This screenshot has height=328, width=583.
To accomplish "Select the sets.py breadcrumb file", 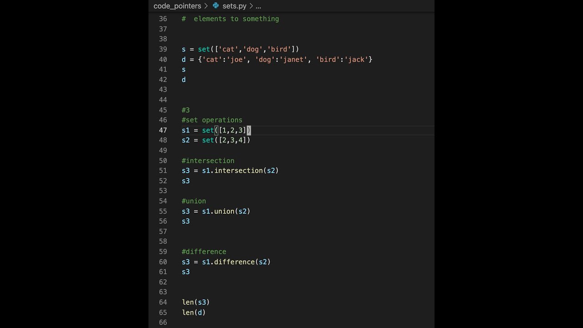I will [235, 6].
